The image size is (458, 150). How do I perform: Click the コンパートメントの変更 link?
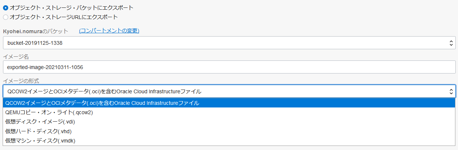(x=109, y=31)
